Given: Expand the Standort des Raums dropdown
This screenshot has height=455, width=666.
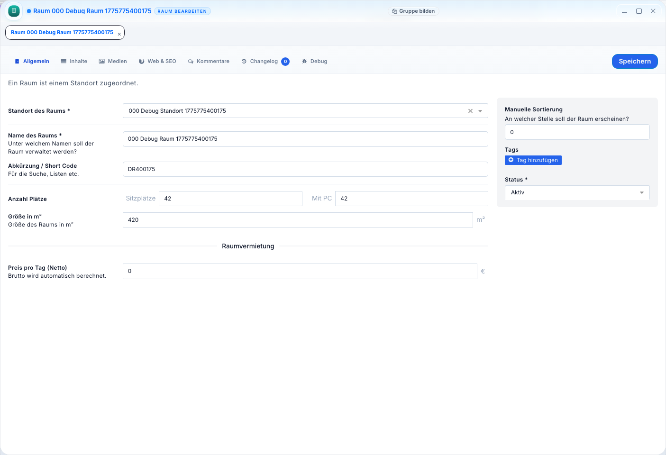Looking at the screenshot, I should (x=480, y=111).
